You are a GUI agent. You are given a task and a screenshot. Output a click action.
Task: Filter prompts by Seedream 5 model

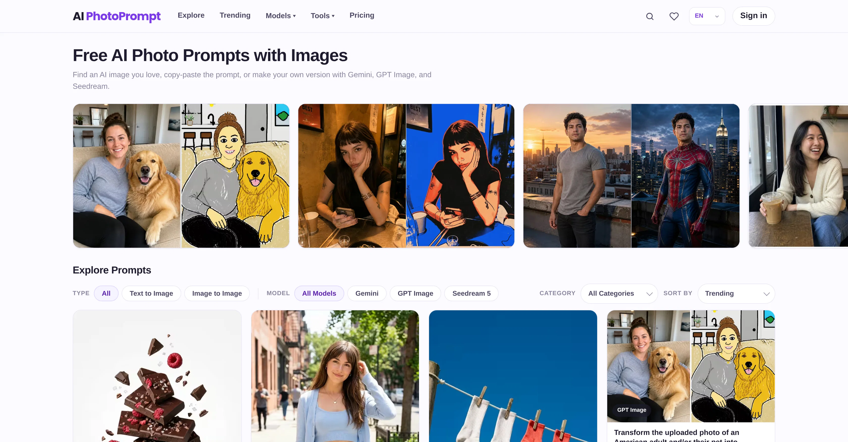(471, 293)
